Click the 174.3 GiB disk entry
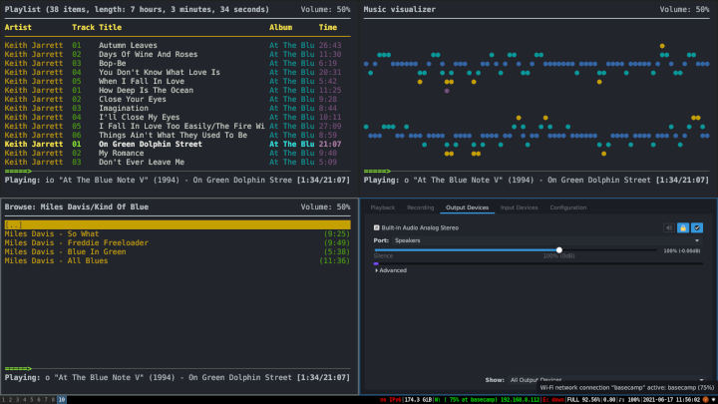The height and width of the screenshot is (404, 718). pyautogui.click(x=416, y=400)
